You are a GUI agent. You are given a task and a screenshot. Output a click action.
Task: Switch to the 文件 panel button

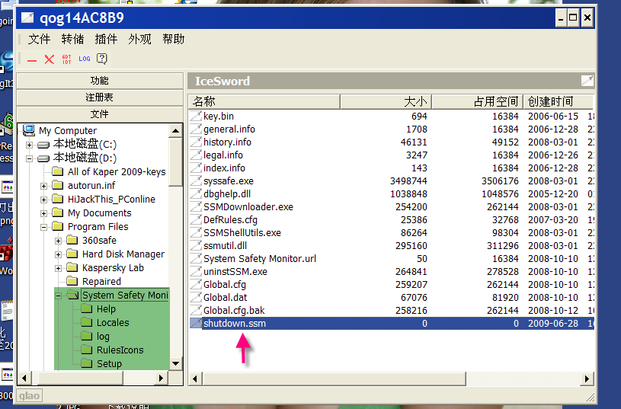pyautogui.click(x=100, y=114)
